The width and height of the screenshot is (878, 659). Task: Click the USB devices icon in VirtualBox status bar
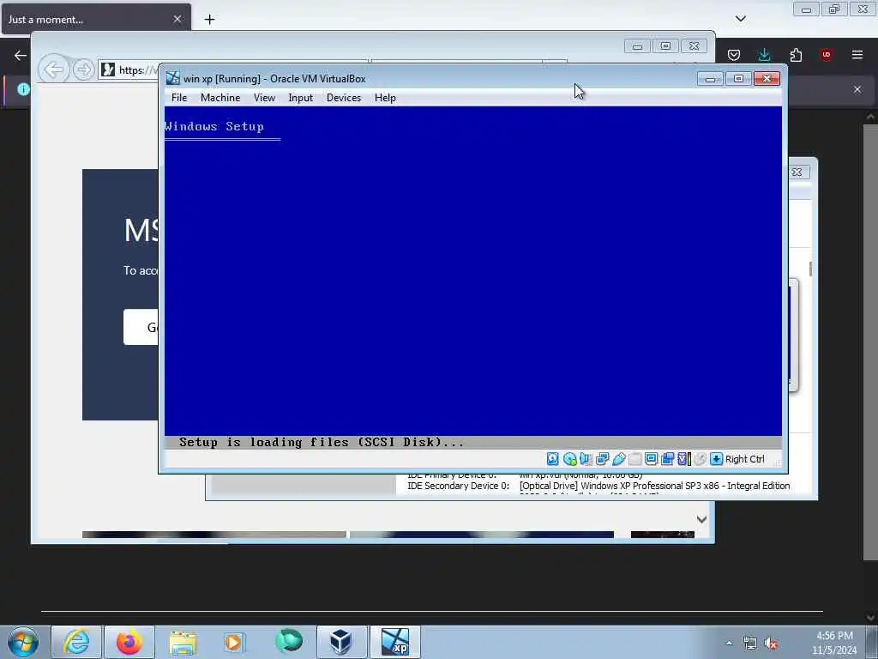[x=619, y=459]
